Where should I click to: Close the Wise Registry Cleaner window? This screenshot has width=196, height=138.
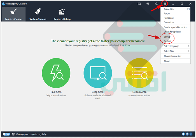tap(190, 4)
